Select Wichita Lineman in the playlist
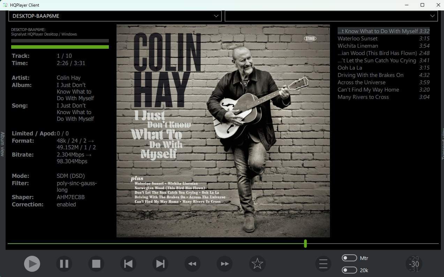Image resolution: width=444 pixels, height=277 pixels. coord(383,46)
